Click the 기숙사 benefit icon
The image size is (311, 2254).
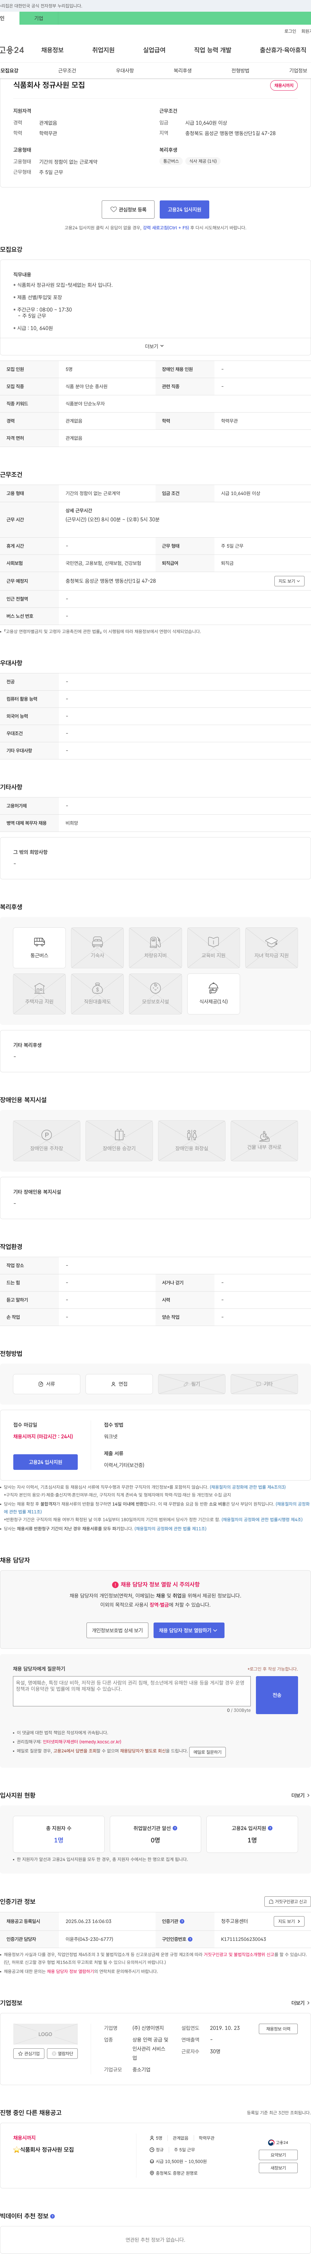click(x=97, y=948)
